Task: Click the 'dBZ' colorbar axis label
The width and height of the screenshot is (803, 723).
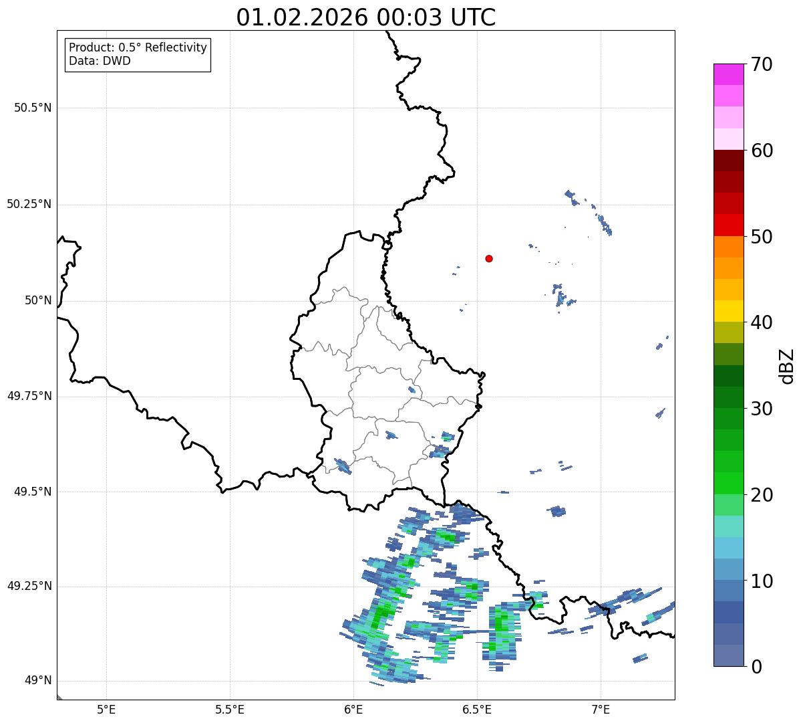Action: 788,366
